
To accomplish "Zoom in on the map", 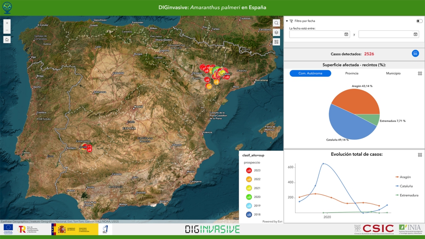I will point(7,23).
